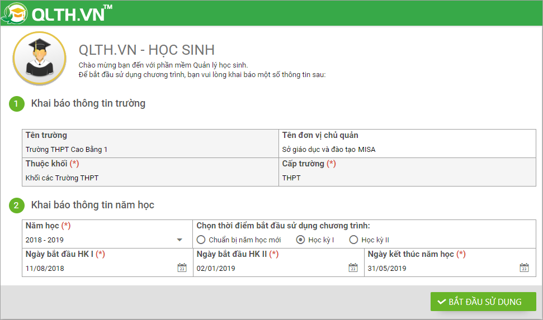Open calendar for Ngày kết thúc năm học
The image size is (543, 320).
point(524,268)
